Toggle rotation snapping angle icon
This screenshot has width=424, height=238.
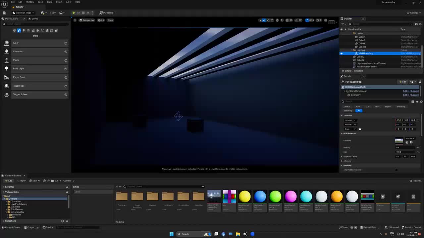click(x=296, y=20)
